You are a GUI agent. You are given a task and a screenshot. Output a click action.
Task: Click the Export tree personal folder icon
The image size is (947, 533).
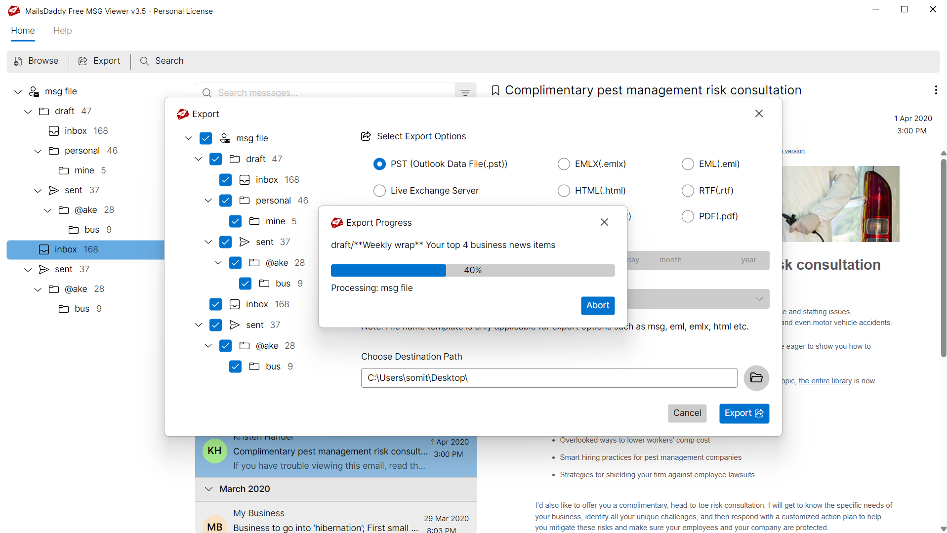(x=245, y=201)
